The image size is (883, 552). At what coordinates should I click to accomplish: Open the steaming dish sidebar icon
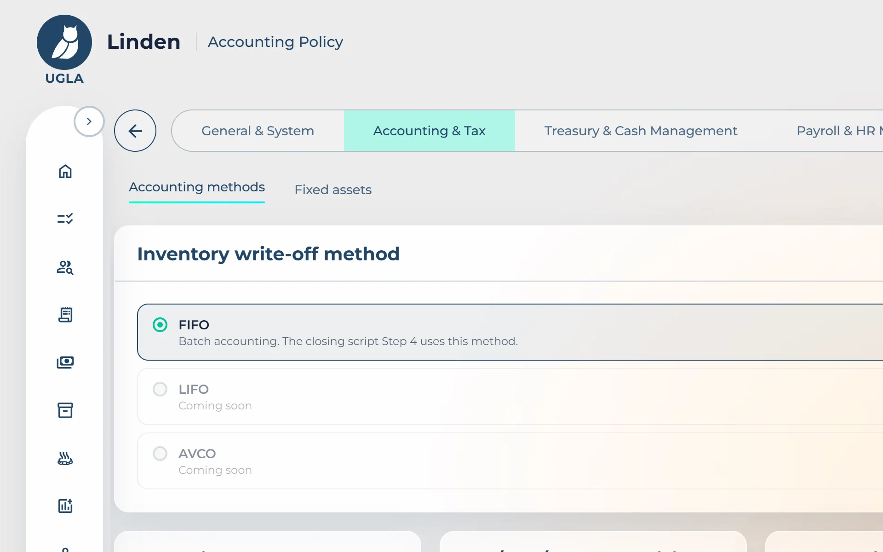pyautogui.click(x=65, y=459)
